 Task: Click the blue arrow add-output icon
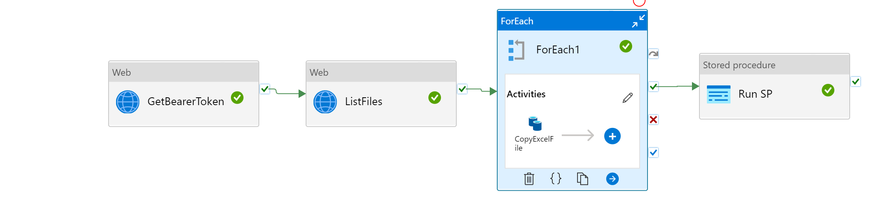point(612,179)
